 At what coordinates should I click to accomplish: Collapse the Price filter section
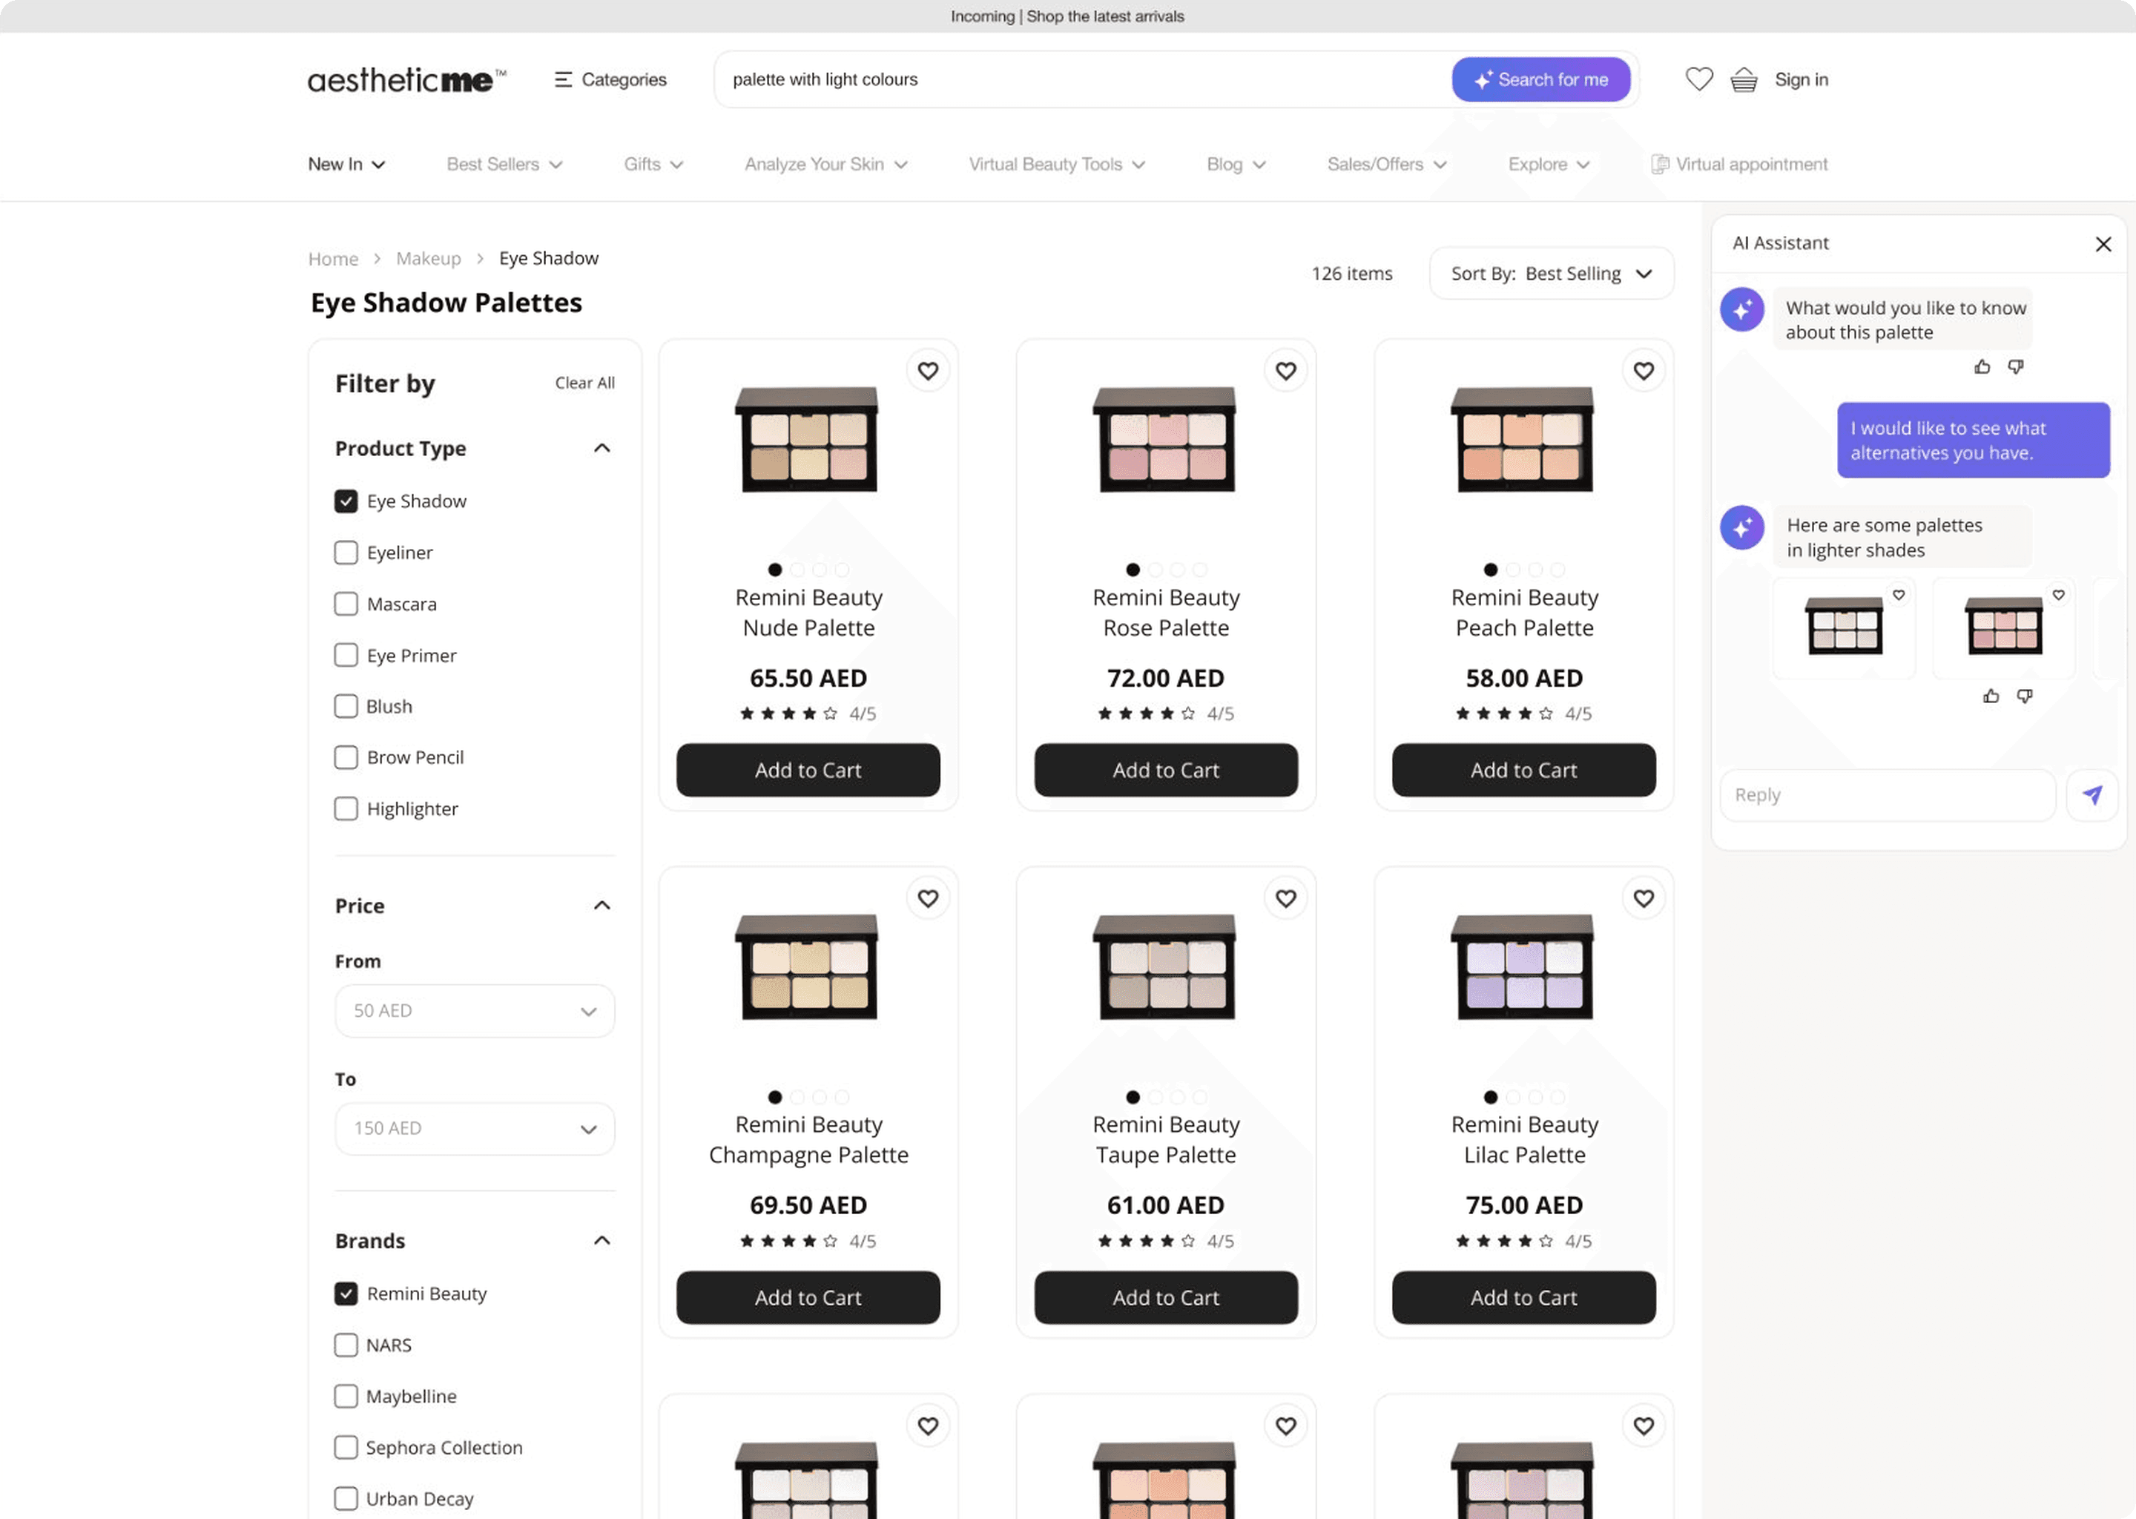[602, 906]
